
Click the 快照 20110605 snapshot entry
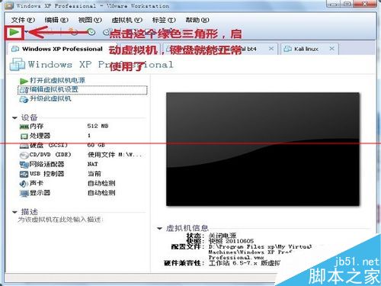tap(220, 241)
